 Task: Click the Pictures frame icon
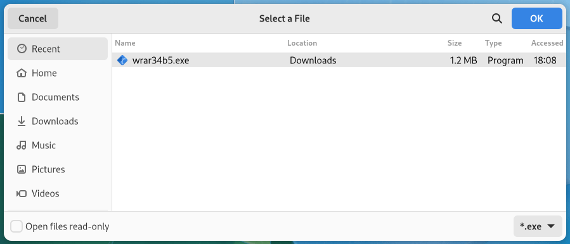point(22,169)
